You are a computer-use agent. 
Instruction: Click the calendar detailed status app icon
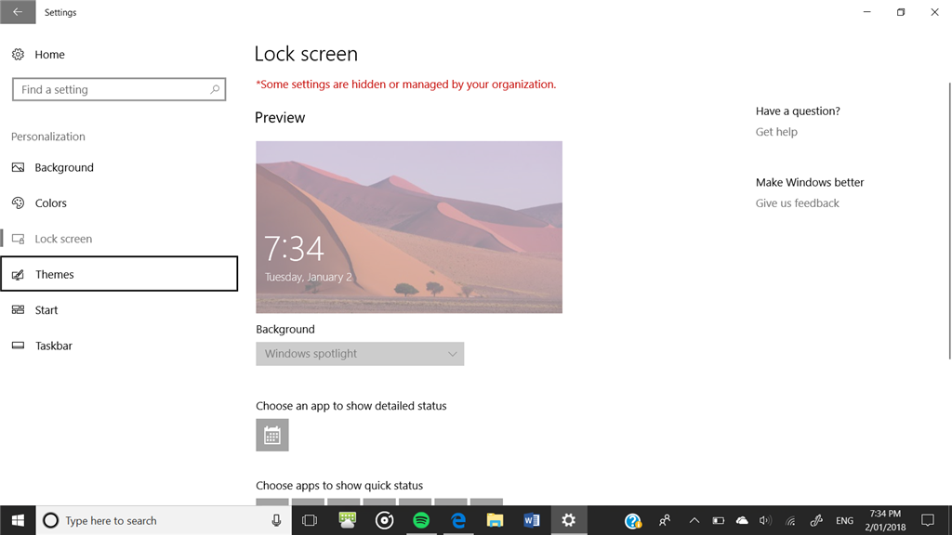[272, 435]
